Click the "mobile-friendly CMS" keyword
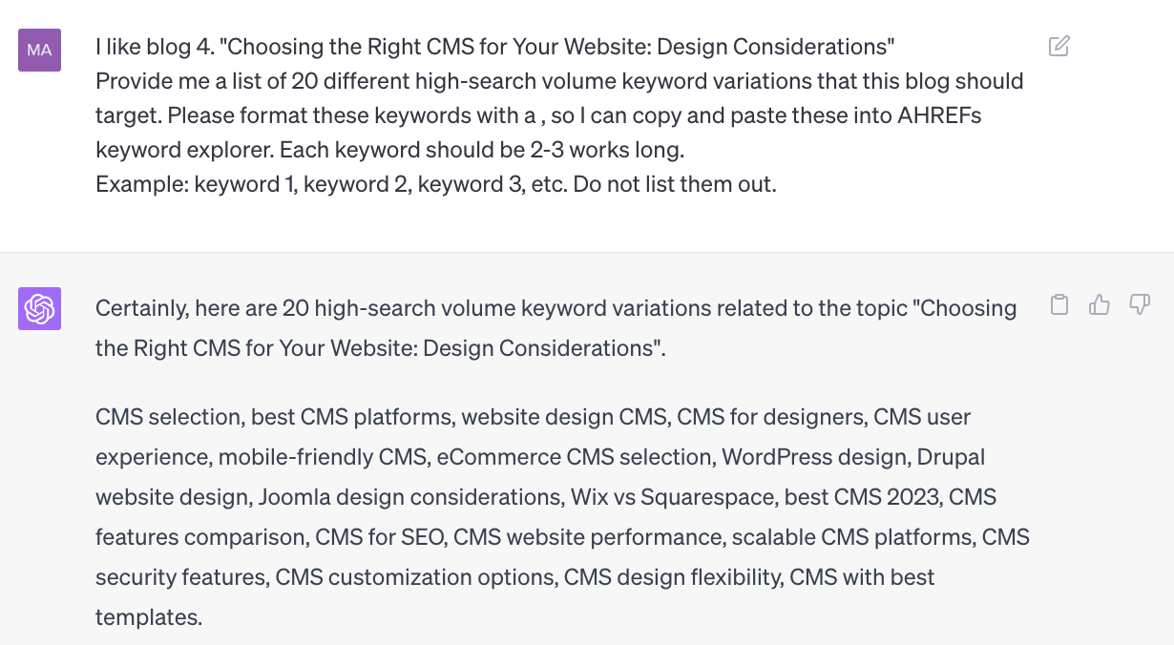This screenshot has width=1174, height=645. [x=323, y=457]
